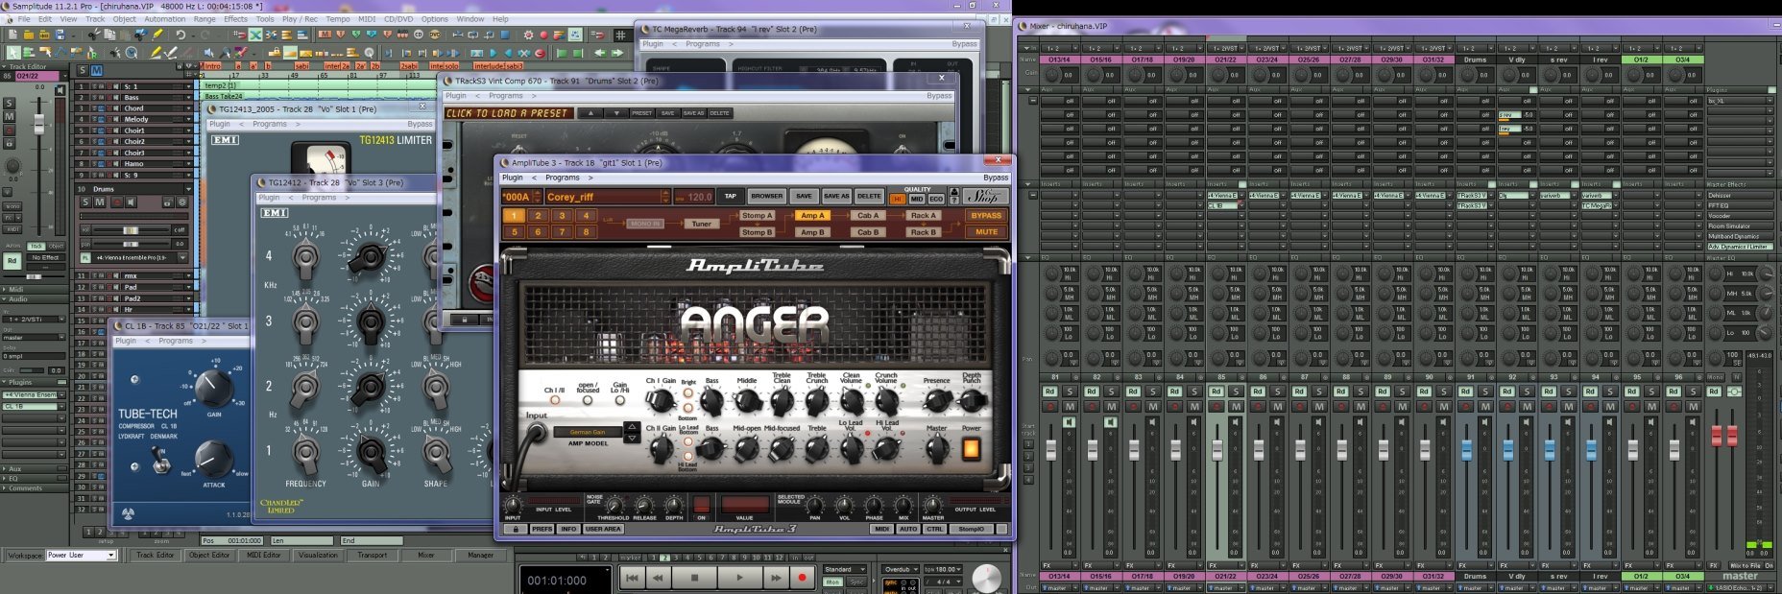Open bpm 180.00 tempo dropdown

tap(943, 569)
